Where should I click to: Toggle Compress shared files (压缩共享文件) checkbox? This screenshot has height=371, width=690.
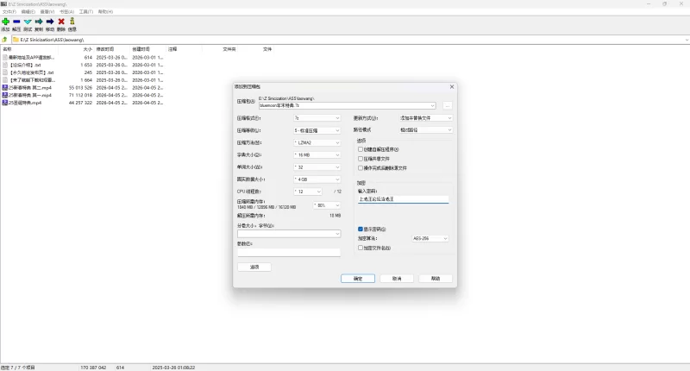[x=361, y=159]
